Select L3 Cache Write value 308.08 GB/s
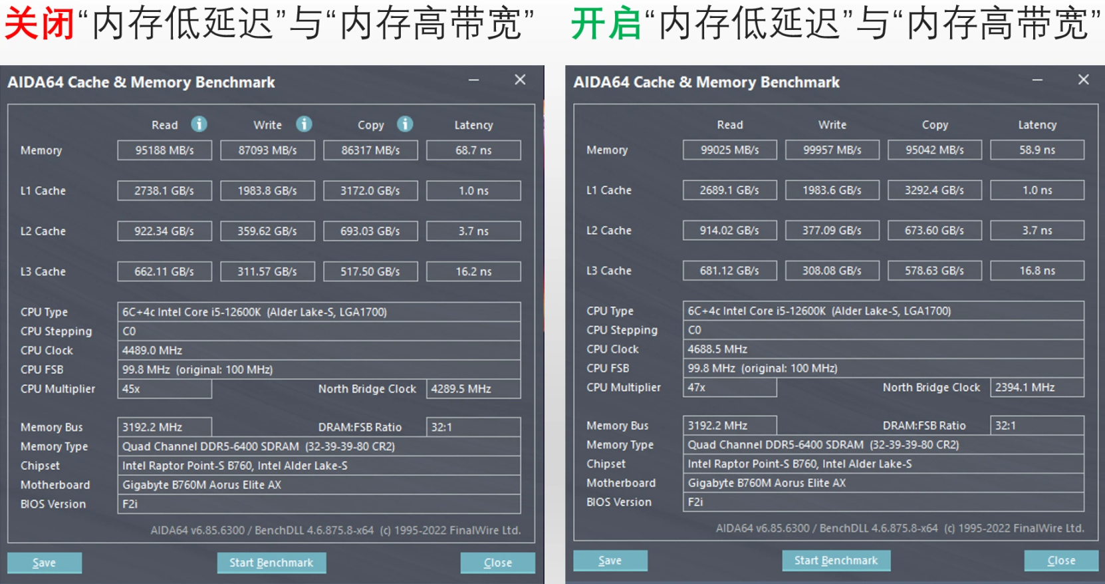Viewport: 1105px width, 584px height. coord(832,271)
